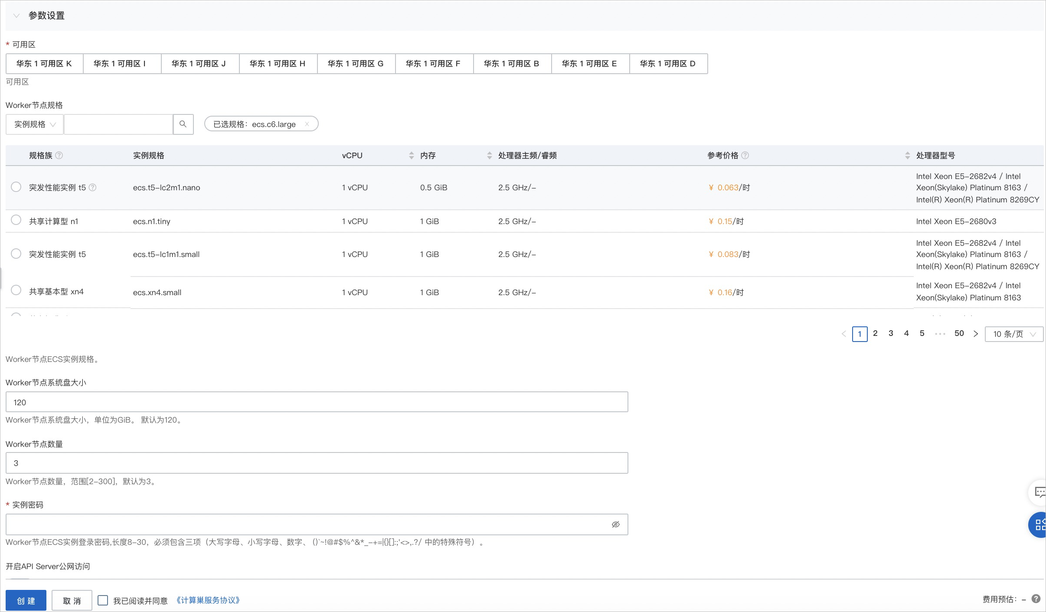The width and height of the screenshot is (1046, 612).
Task: Click Intel Xeon E5-2680v3 cell
Action: (x=956, y=221)
